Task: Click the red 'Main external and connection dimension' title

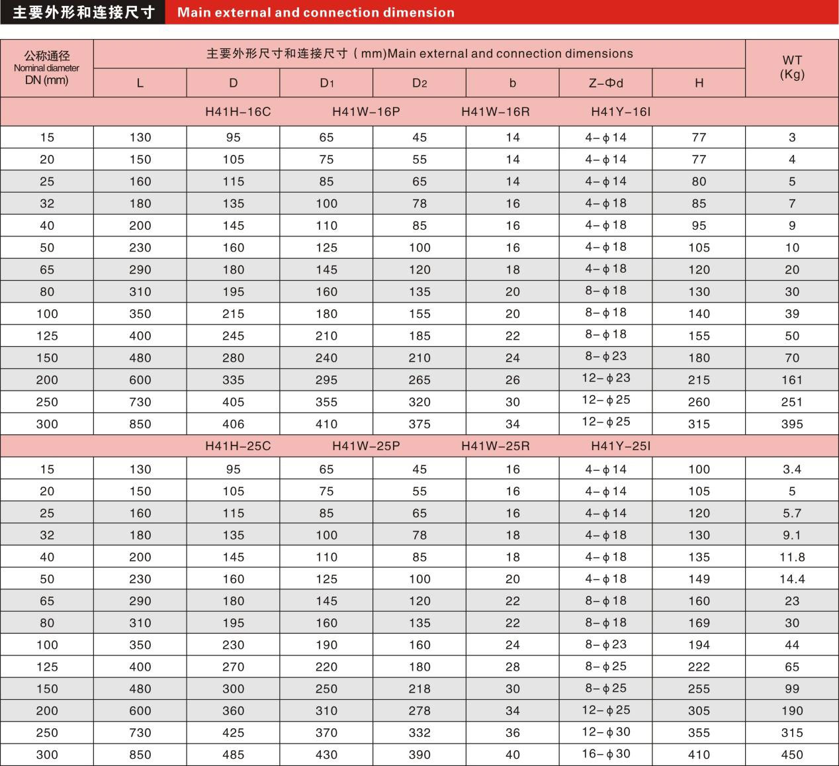Action: tap(316, 13)
